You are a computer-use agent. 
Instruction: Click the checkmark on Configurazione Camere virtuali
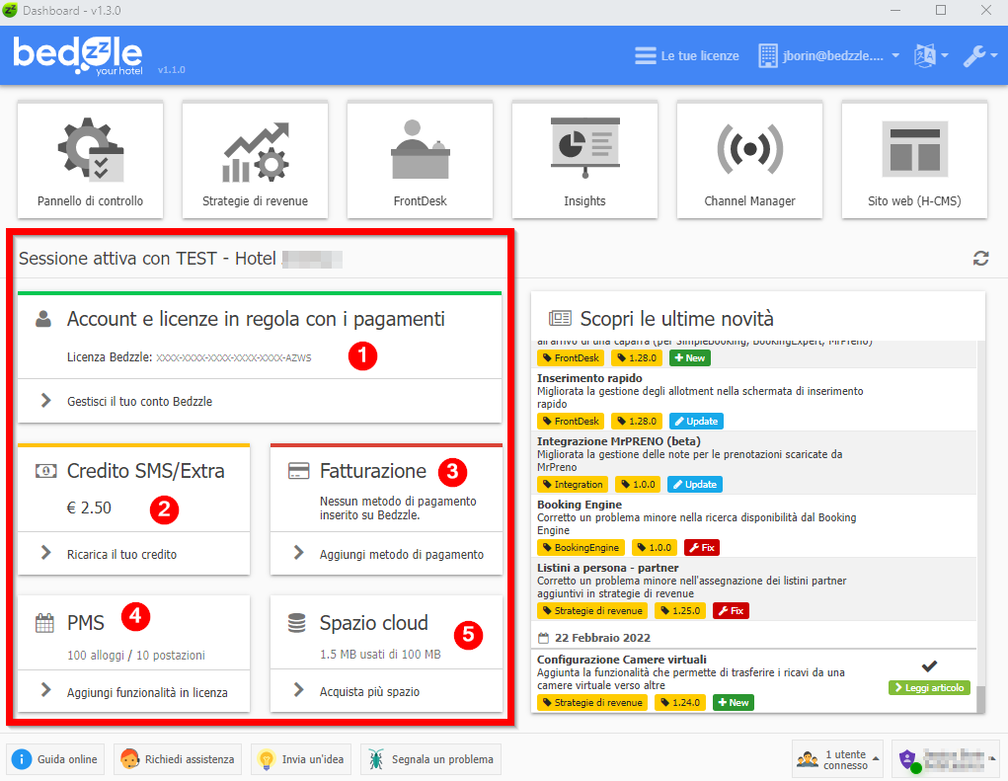929,665
